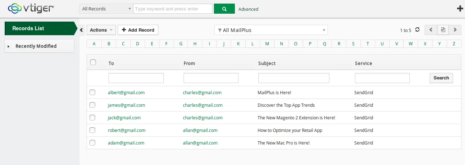Screen dimensions: 465x165
Task: Check the box for albert@gmail.com row
Action: click(92, 92)
